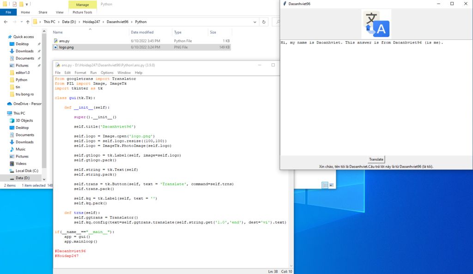
Task: Click the New Folder icon in Explorer's quick access toolbar
Action: pyautogui.click(x=21, y=4)
